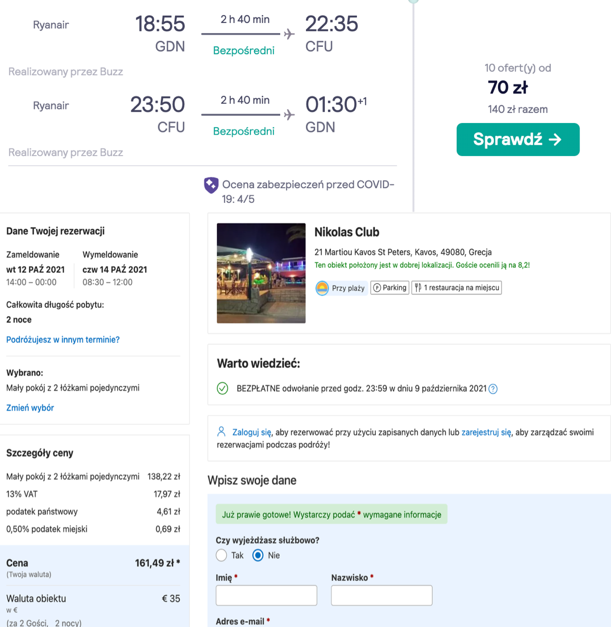Click the Nikolas Club hotel title
The image size is (611, 627).
(x=347, y=232)
